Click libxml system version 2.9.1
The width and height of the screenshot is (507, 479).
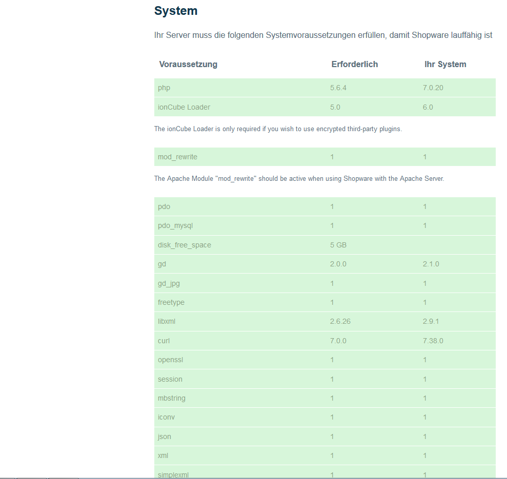tap(431, 321)
